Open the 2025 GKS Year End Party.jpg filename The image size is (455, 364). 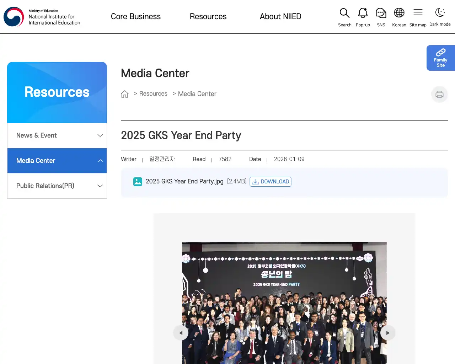click(x=184, y=181)
